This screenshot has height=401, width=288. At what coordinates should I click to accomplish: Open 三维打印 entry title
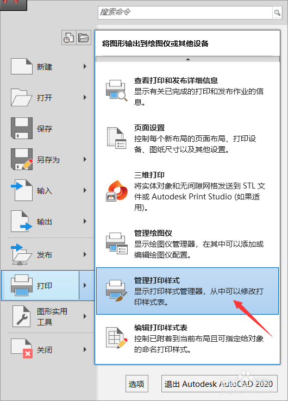[149, 175]
